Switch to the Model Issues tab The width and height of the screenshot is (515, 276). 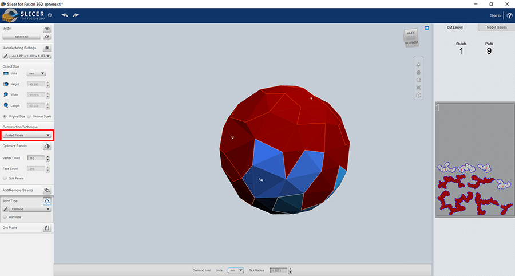point(496,27)
